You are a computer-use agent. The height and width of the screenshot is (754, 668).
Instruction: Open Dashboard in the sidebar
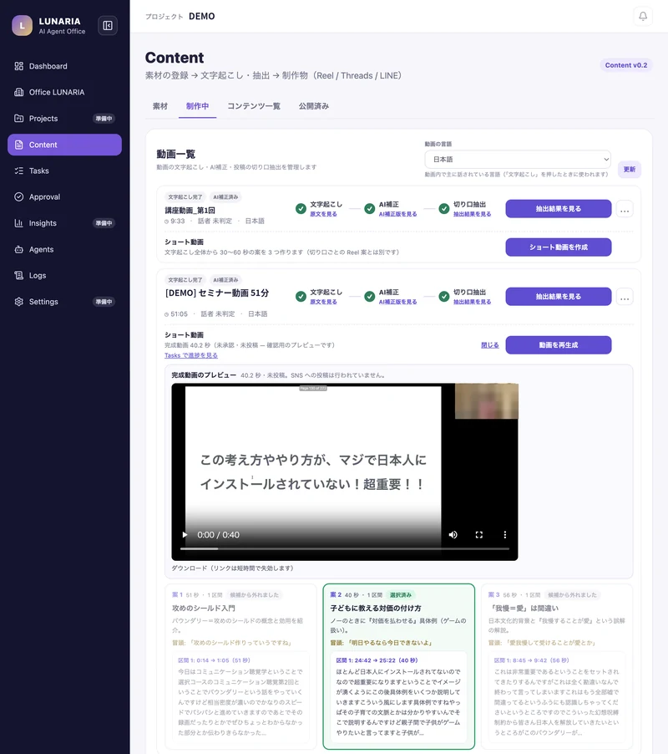pyautogui.click(x=64, y=66)
